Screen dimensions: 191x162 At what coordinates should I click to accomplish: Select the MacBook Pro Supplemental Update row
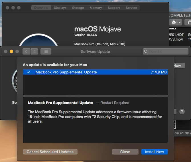[x=95, y=72]
